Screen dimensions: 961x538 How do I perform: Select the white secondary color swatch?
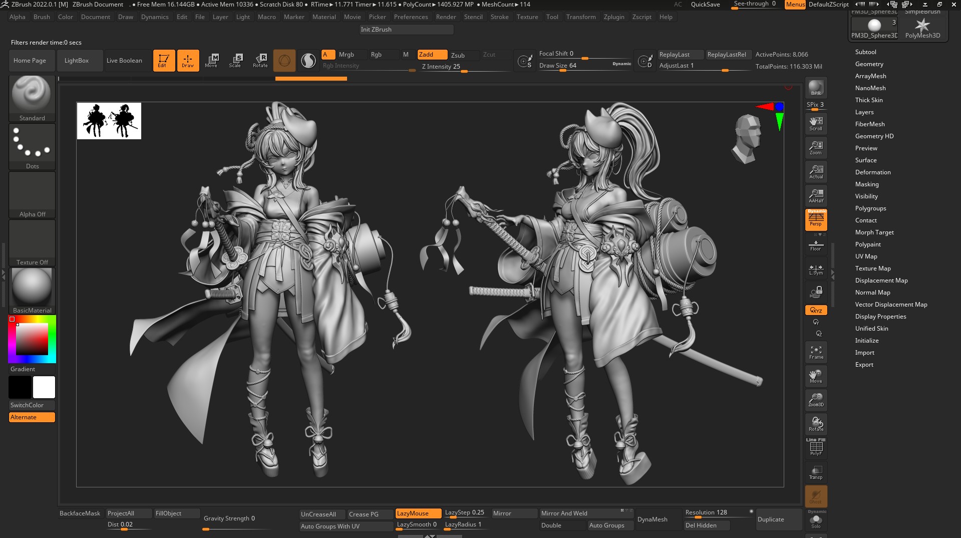[44, 387]
